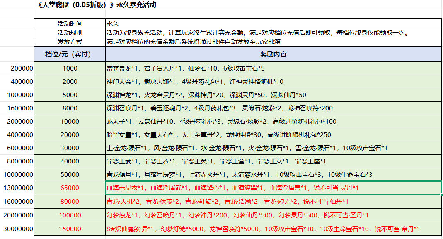Select the red tier cell showing 65000
Viewport: 443px width, 239px height.
point(70,188)
